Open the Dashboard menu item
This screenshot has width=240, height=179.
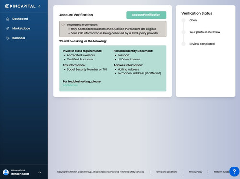20,19
